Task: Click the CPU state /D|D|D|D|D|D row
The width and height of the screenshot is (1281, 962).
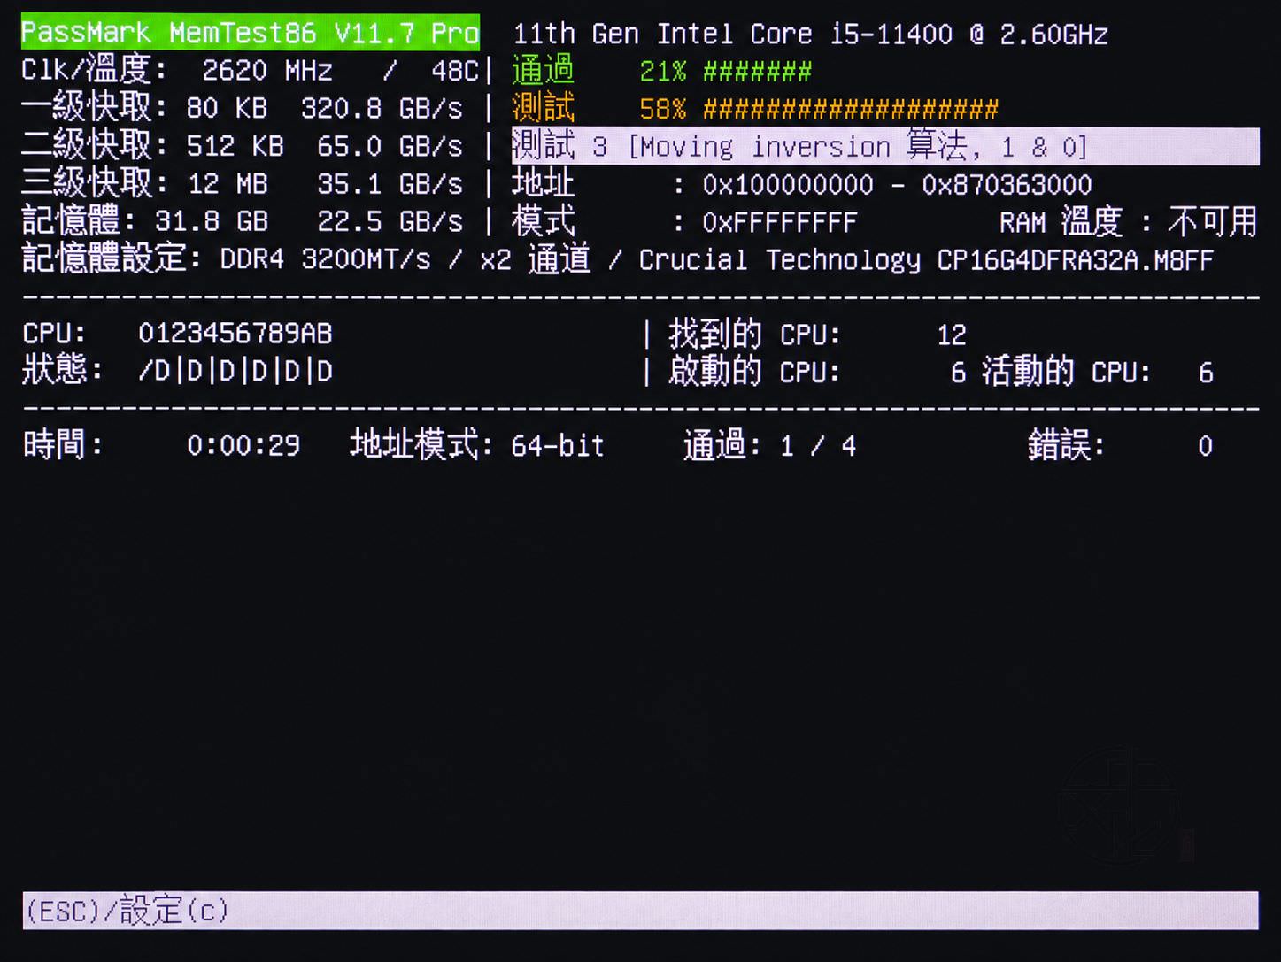Action: pos(235,371)
